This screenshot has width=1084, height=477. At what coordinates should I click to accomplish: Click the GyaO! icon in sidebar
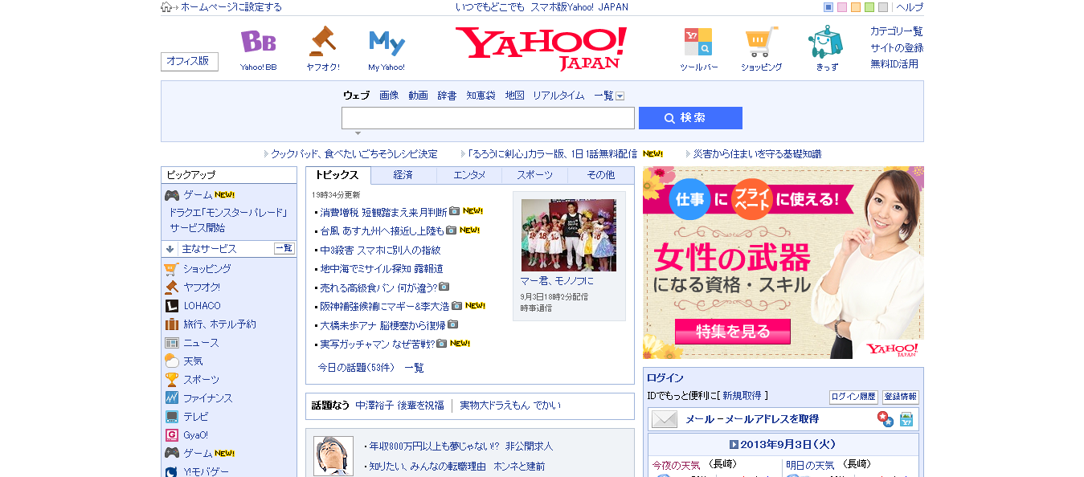[171, 435]
